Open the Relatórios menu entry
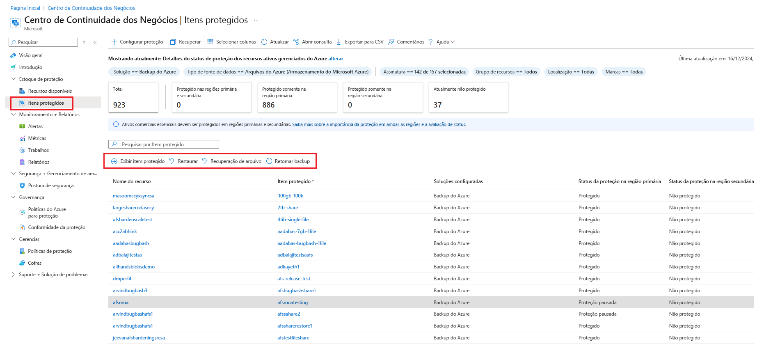This screenshot has height=346, width=764. [x=39, y=162]
